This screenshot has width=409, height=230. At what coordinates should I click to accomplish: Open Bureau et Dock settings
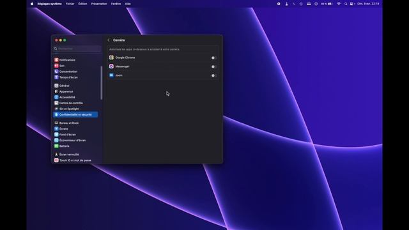pos(75,123)
